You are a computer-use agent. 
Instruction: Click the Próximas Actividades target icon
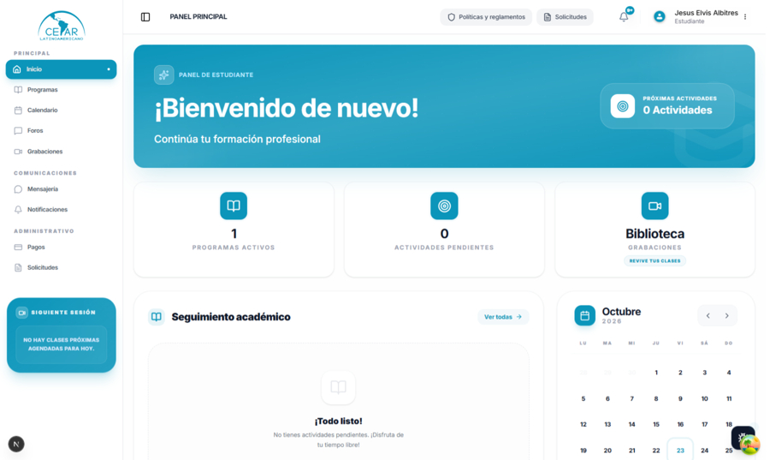[623, 106]
